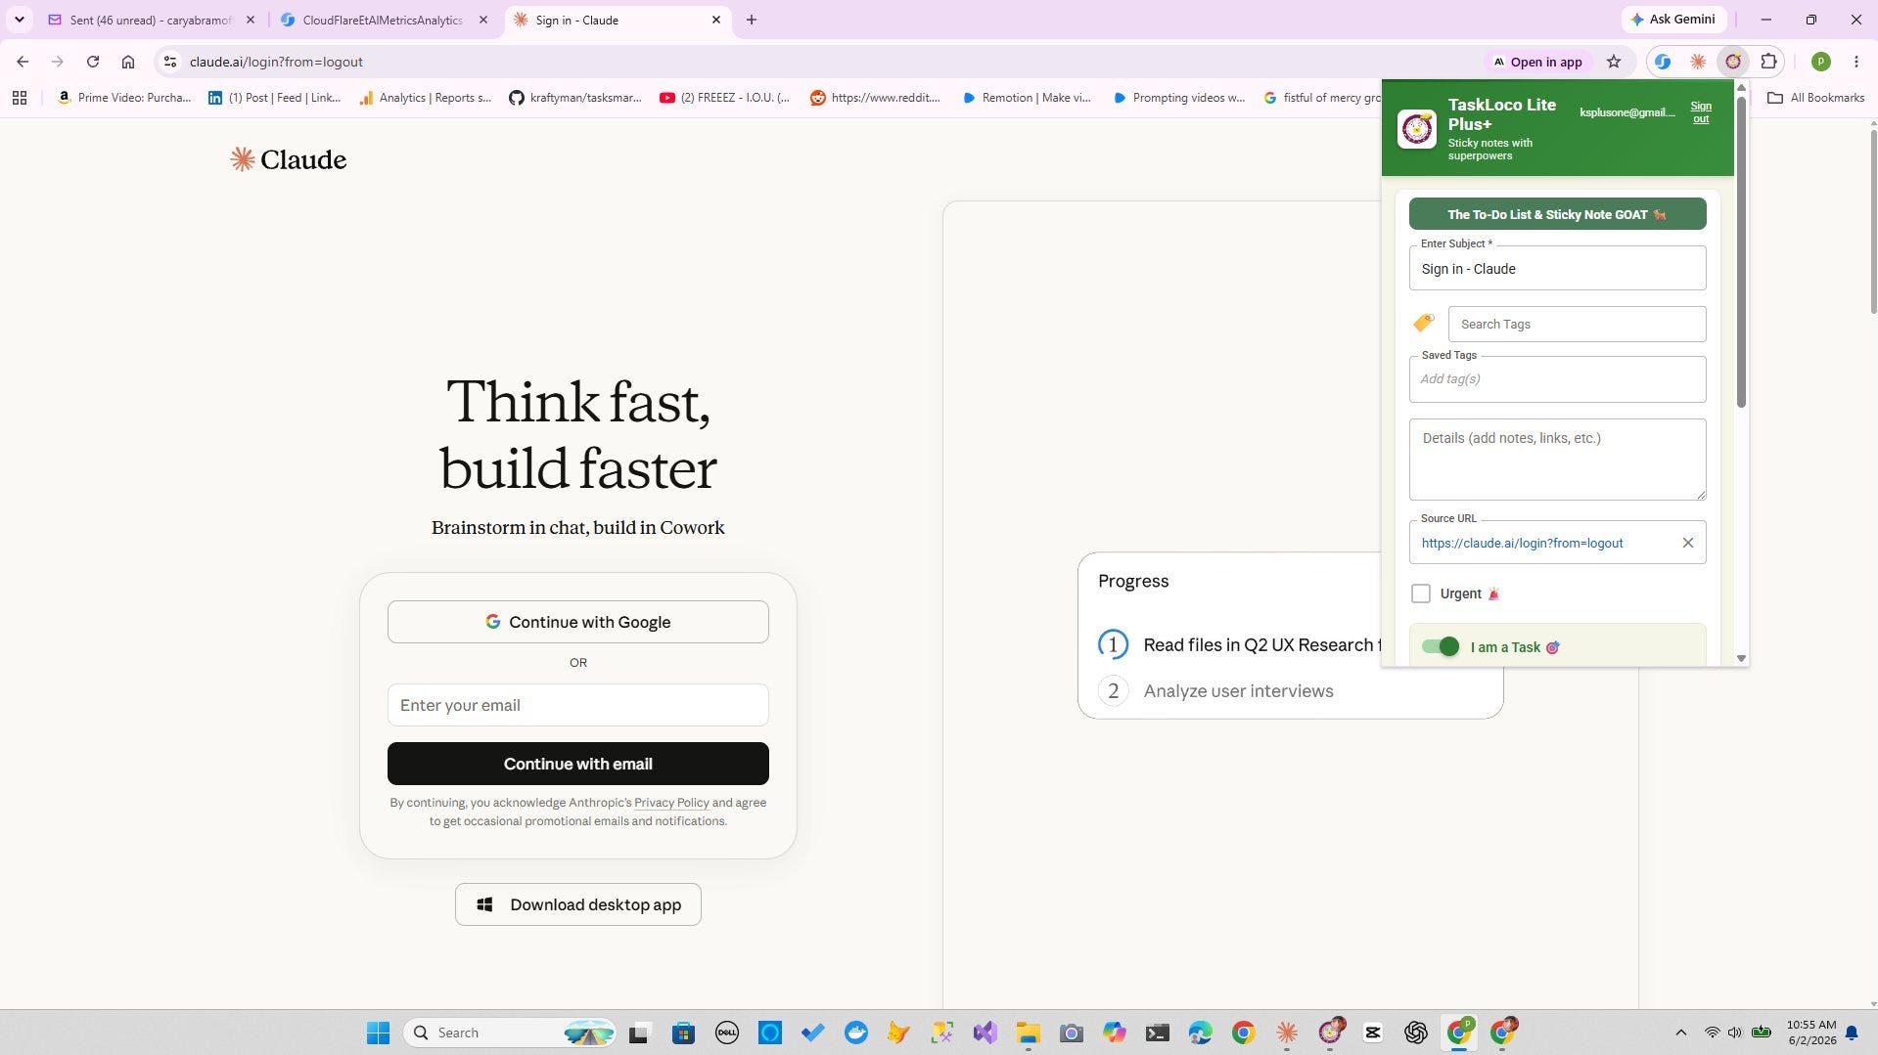Open the Prompting videos bookmark
This screenshot has height=1055, width=1878.
click(x=1178, y=98)
